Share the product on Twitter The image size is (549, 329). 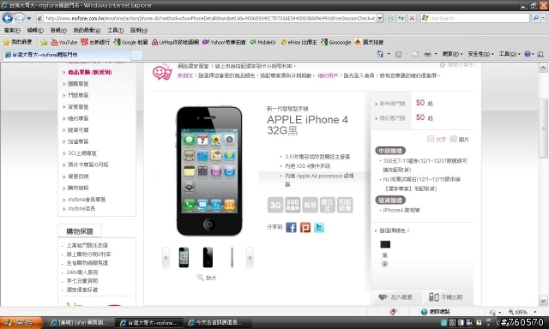[x=318, y=227]
